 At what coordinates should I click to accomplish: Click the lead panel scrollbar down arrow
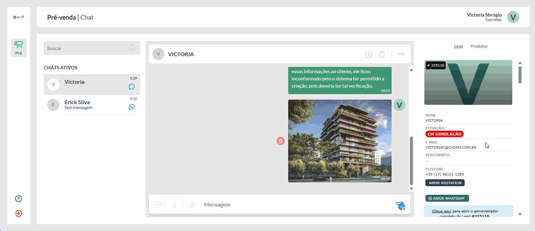pyautogui.click(x=520, y=214)
